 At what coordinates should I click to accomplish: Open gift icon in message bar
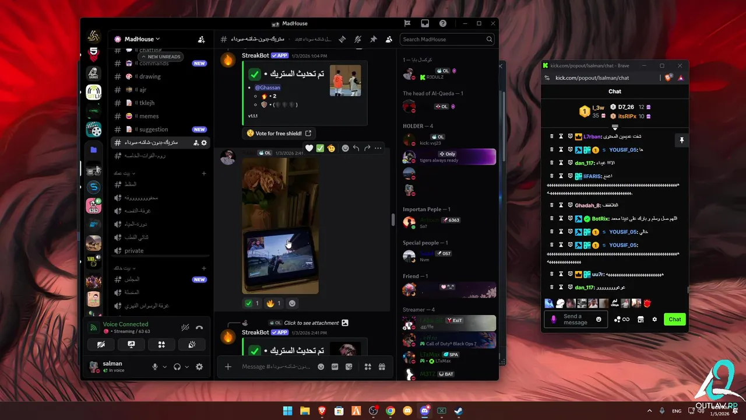point(382,367)
